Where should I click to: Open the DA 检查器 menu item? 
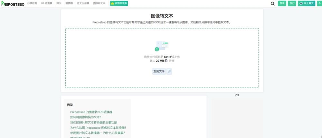(x=47, y=4)
